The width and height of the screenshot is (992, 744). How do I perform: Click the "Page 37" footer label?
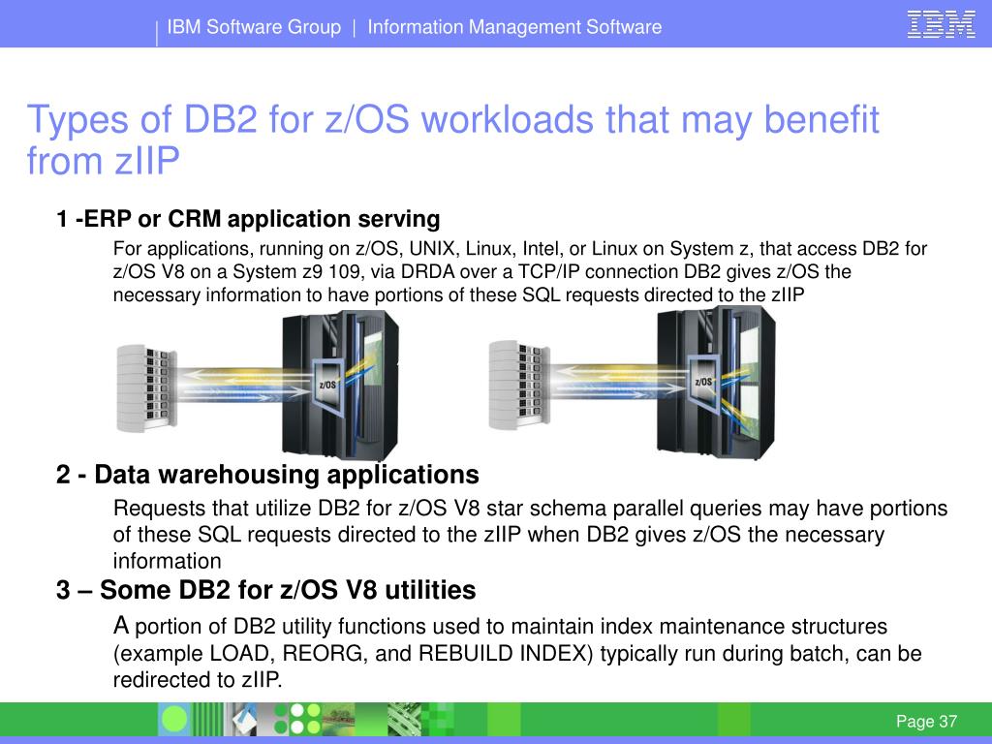pyautogui.click(x=926, y=721)
